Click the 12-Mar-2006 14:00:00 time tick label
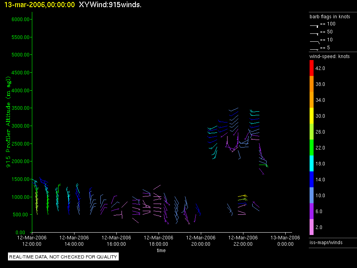The width and height of the screenshot is (357, 268). point(74,240)
